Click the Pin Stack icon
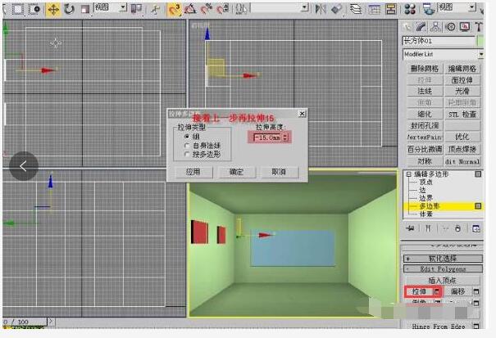This screenshot has width=496, height=338. (411, 228)
